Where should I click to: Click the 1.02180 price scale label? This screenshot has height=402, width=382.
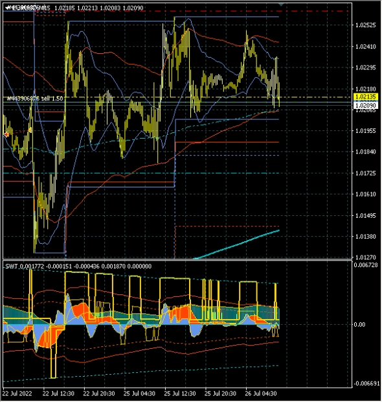click(x=366, y=89)
